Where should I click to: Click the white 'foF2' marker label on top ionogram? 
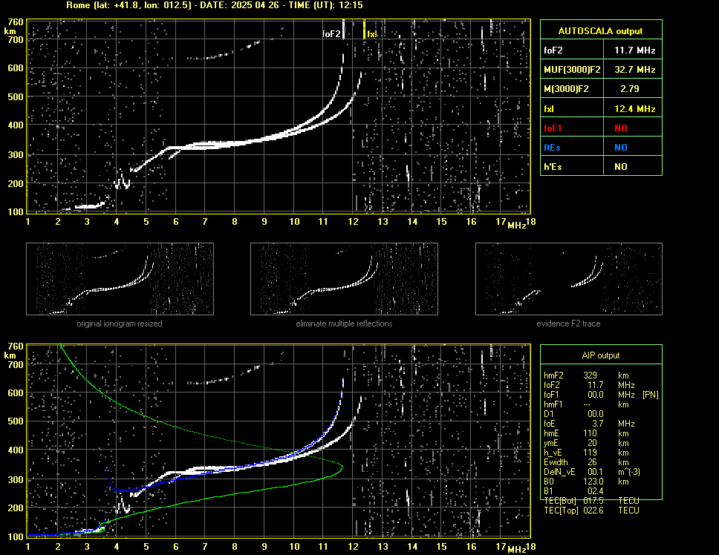[x=331, y=34]
